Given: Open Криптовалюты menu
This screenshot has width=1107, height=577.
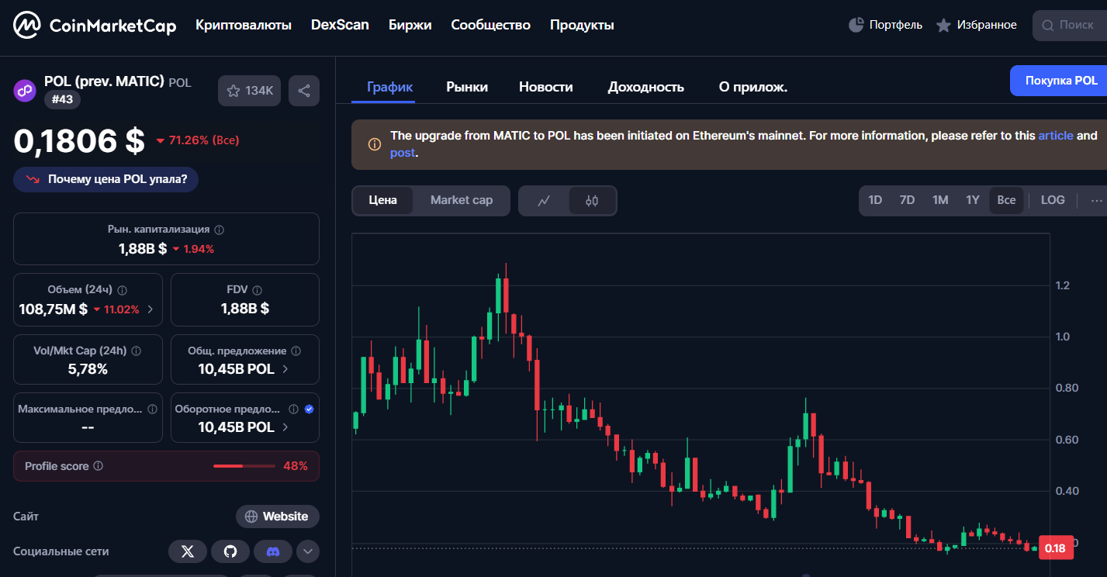Looking at the screenshot, I should pyautogui.click(x=244, y=25).
